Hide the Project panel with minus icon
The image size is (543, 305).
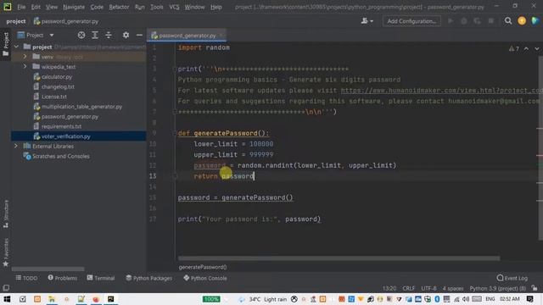pyautogui.click(x=139, y=35)
